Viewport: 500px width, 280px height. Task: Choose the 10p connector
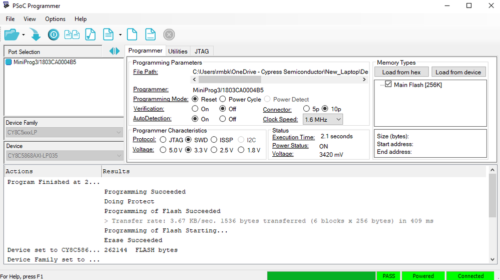click(325, 109)
